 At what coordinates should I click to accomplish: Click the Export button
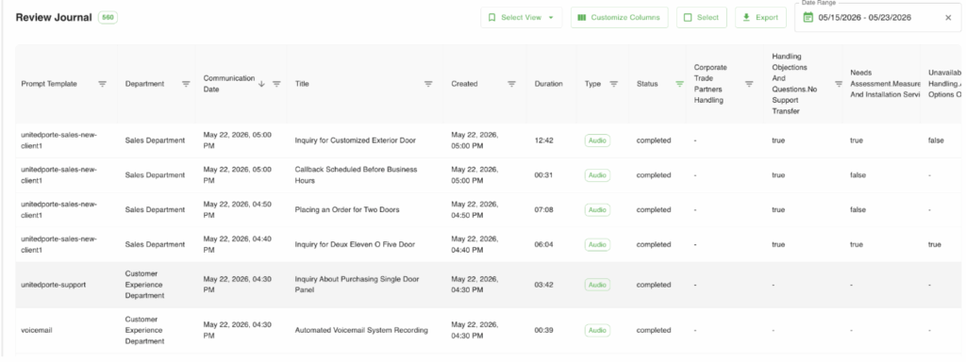pyautogui.click(x=760, y=17)
